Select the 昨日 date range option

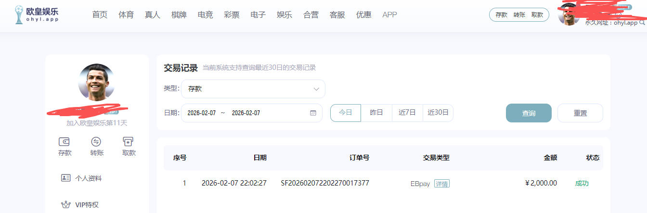coord(376,113)
